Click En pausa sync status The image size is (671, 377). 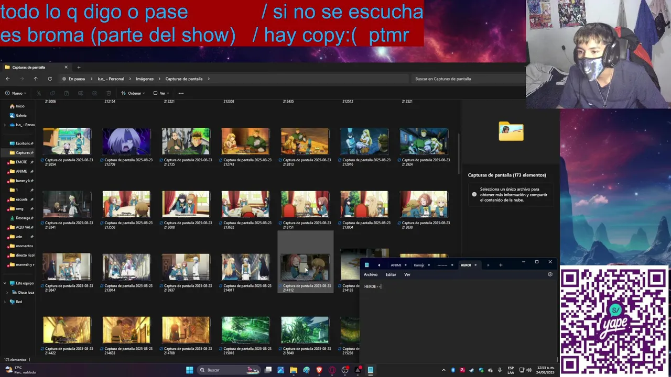pos(73,79)
